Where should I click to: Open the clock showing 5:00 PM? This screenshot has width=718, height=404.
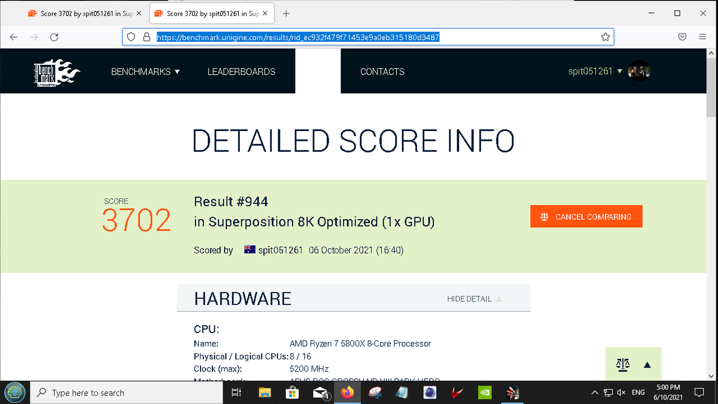[x=668, y=392]
